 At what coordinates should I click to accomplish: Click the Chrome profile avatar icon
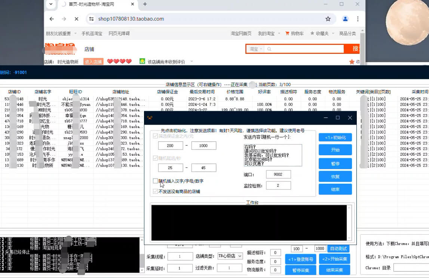[x=345, y=18]
